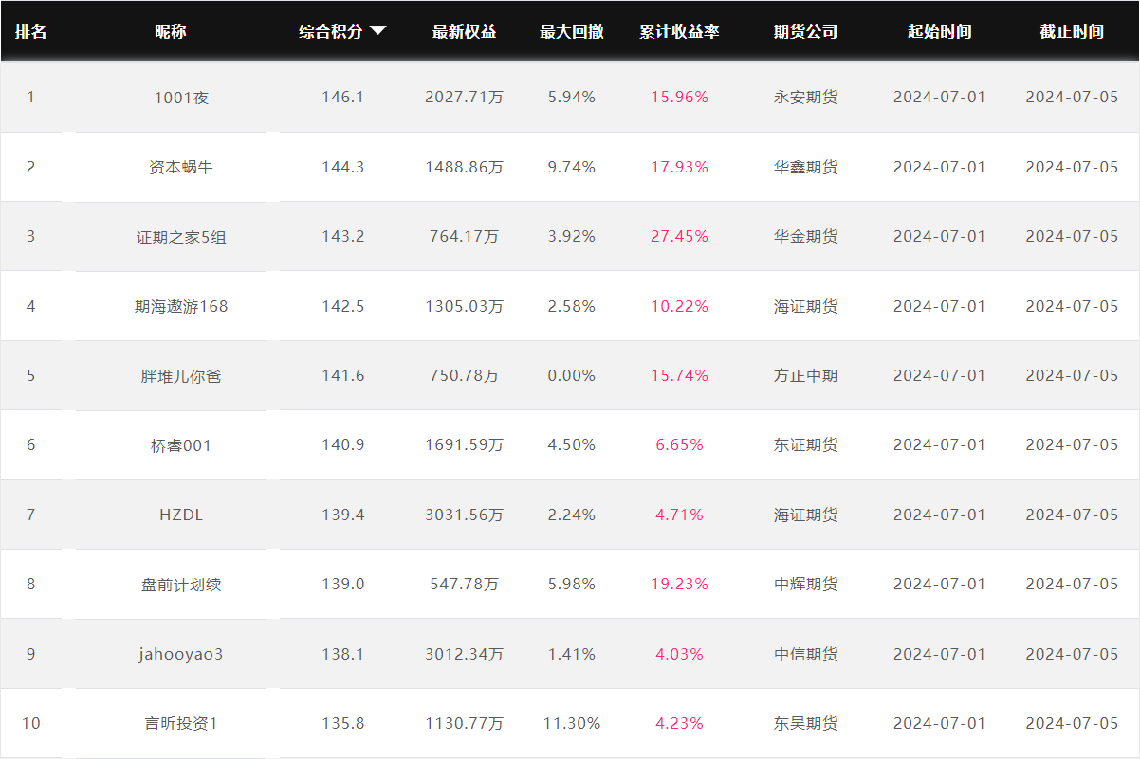Image resolution: width=1140 pixels, height=759 pixels.
Task: Open trader 证期之家5组 profile
Action: pyautogui.click(x=181, y=236)
